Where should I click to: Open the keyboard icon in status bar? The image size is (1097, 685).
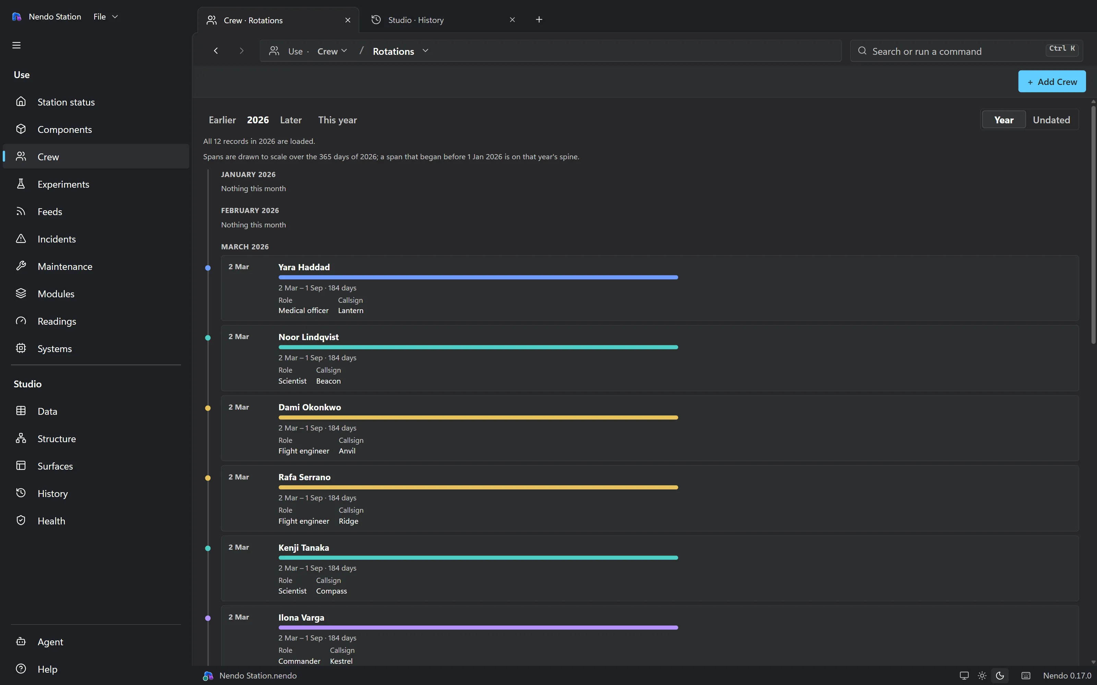[x=1026, y=675]
